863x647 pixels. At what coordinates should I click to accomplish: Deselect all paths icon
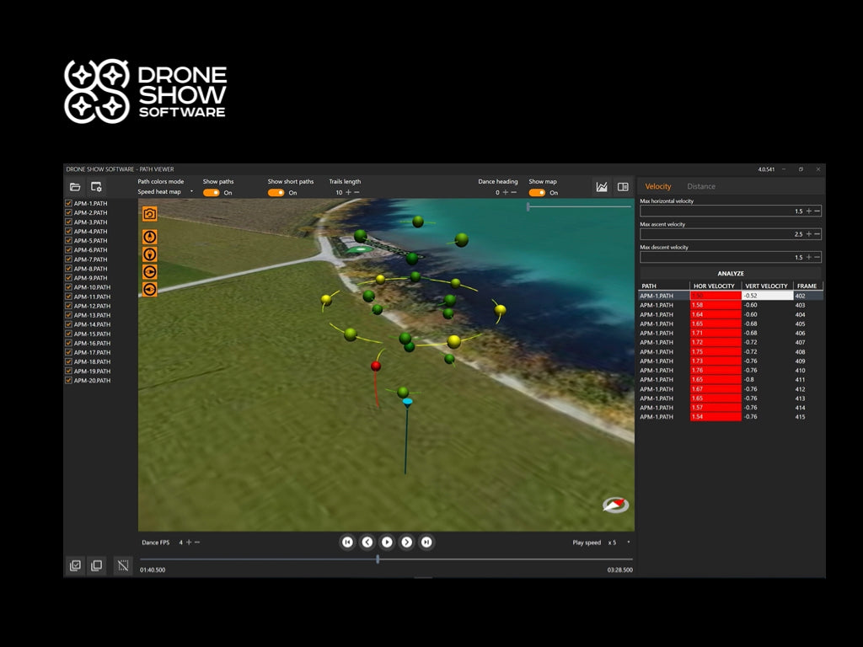pos(96,565)
